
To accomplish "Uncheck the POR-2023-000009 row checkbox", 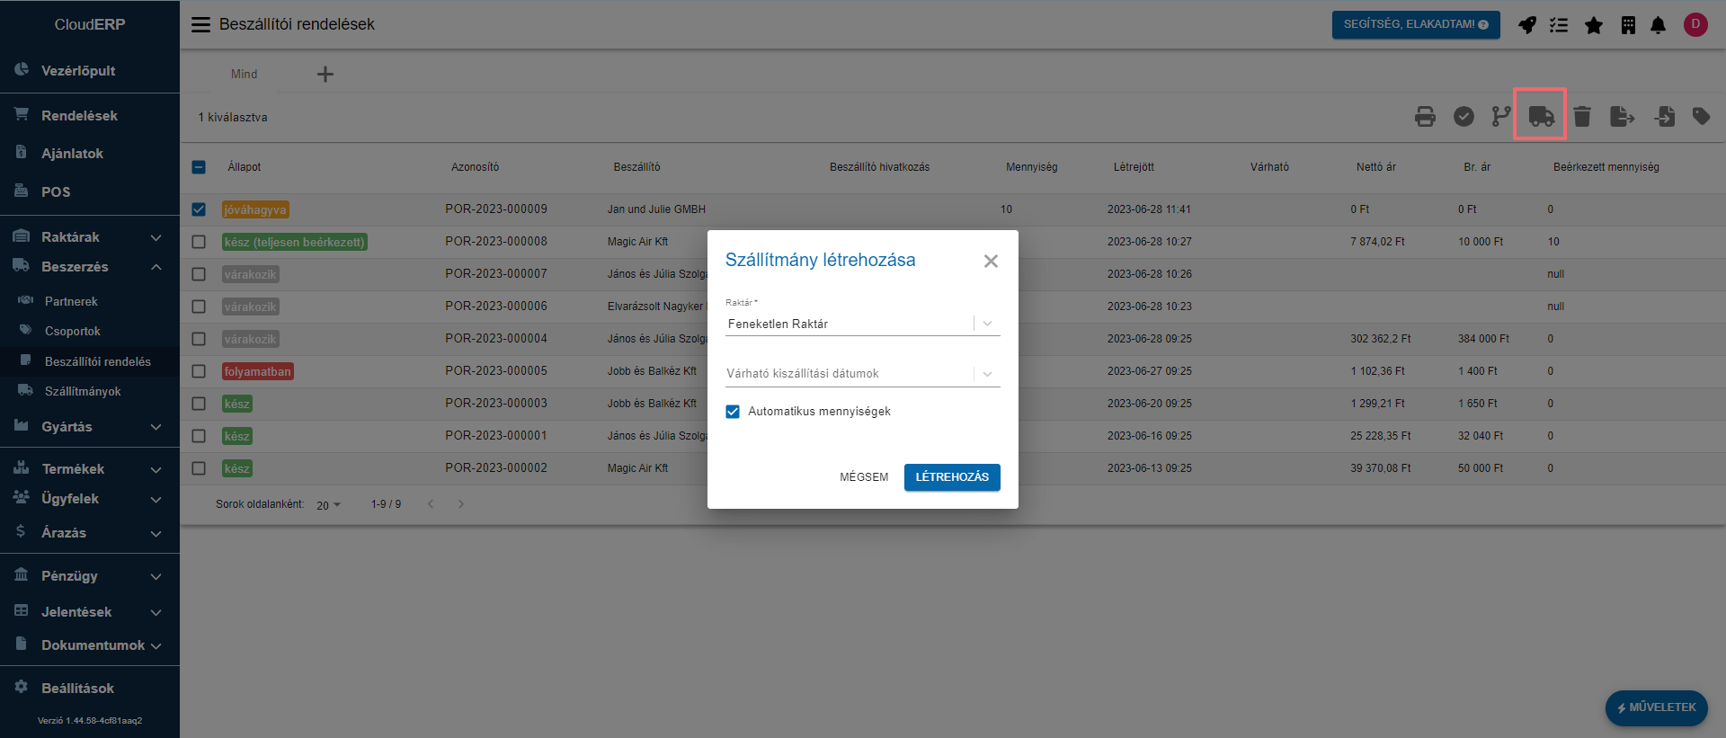I will 199,209.
